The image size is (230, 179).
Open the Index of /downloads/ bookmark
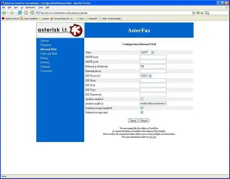pyautogui.click(x=111, y=19)
